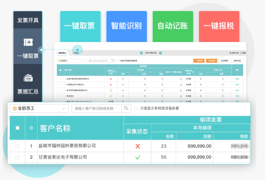Click the green check status in background row 3
The width and height of the screenshot is (265, 180).
pyautogui.click(x=111, y=90)
